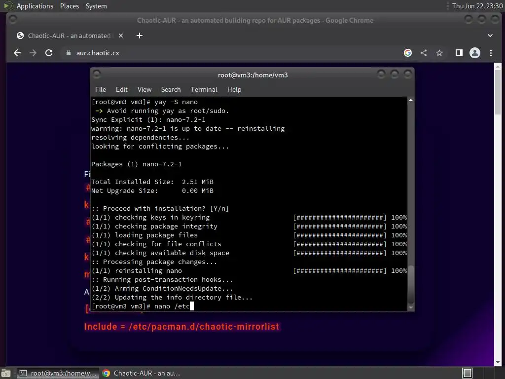Image resolution: width=505 pixels, height=379 pixels.
Task: Click 'Proceed with installation? [Y/n]' line
Action: (x=160, y=209)
